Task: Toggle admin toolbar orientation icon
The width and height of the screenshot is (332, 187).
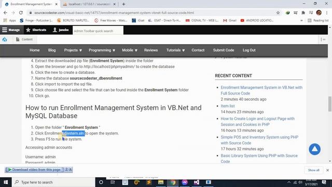Action: 323,39
